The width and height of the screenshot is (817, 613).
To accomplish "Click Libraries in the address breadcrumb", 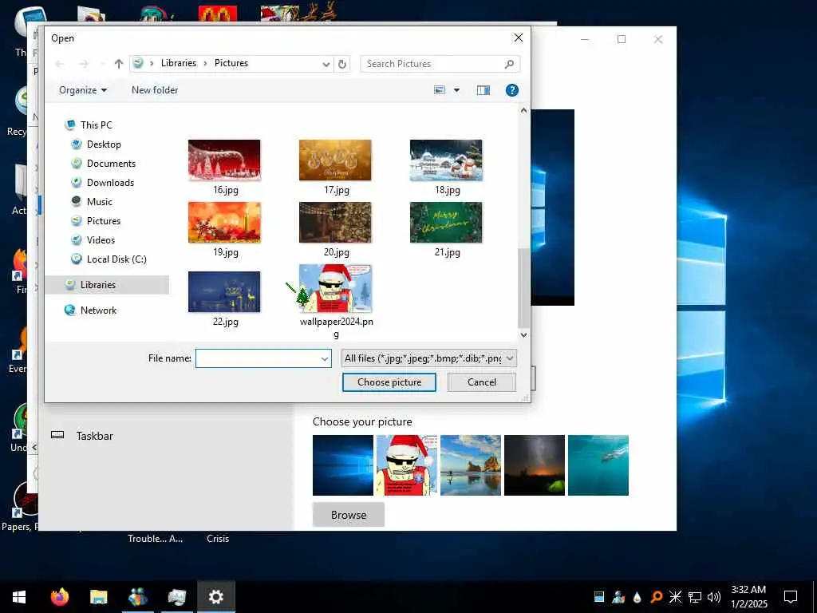I will pos(178,63).
